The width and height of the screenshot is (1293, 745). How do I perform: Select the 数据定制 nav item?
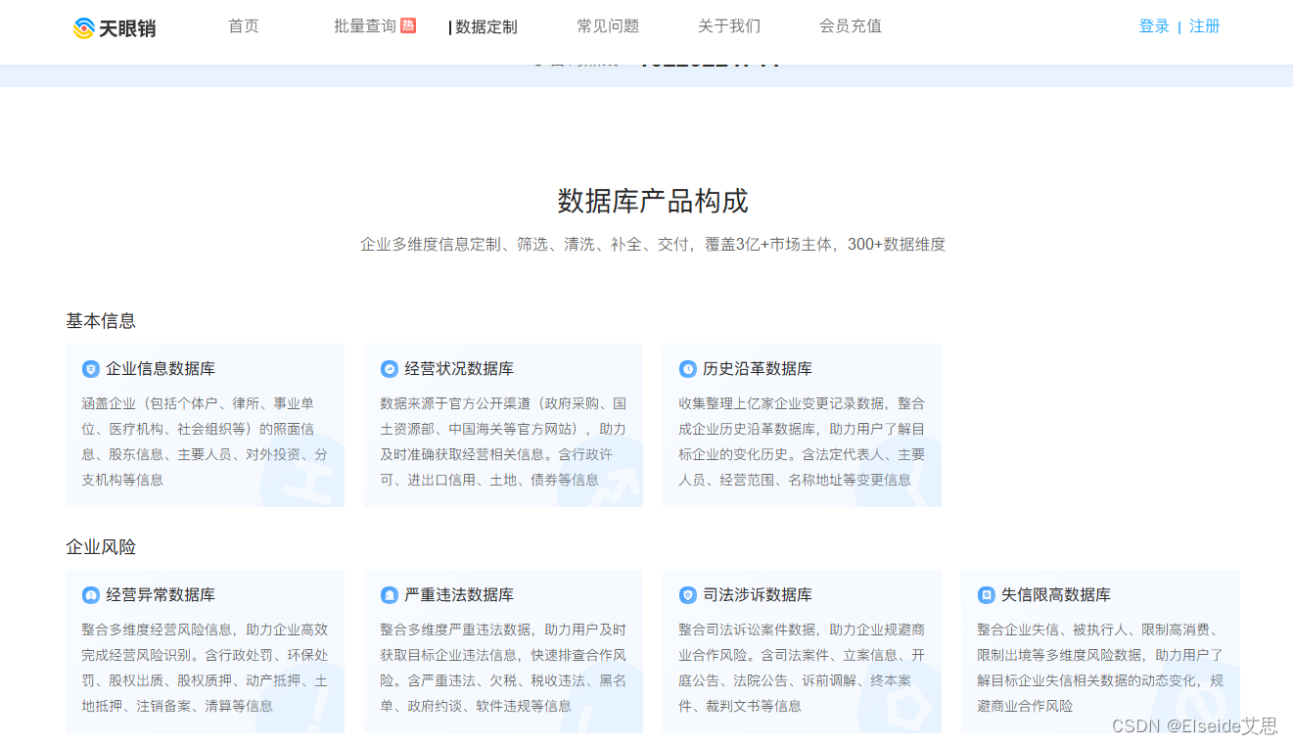486,27
